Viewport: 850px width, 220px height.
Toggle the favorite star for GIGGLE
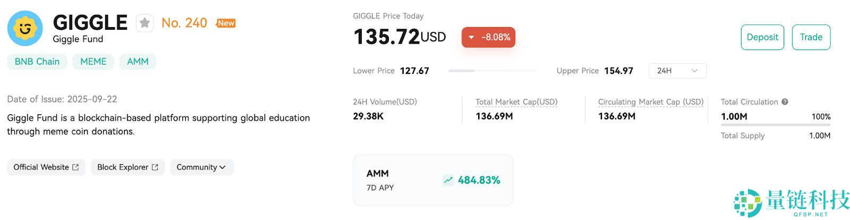tap(144, 23)
